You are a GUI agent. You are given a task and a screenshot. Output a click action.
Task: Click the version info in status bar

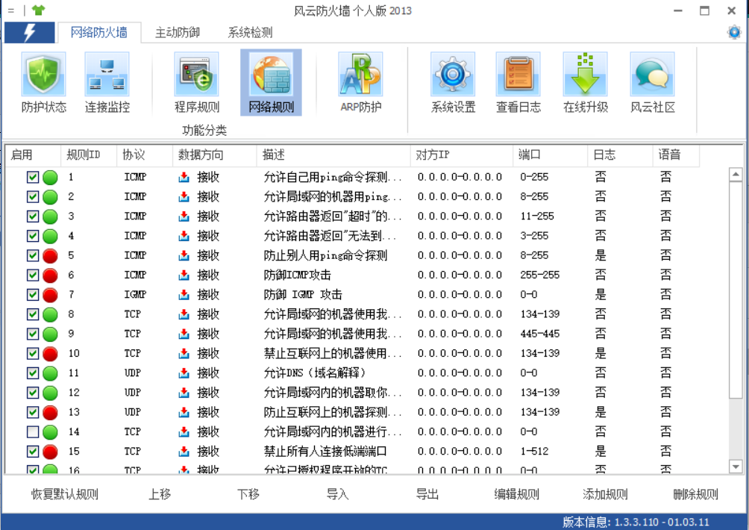click(636, 521)
